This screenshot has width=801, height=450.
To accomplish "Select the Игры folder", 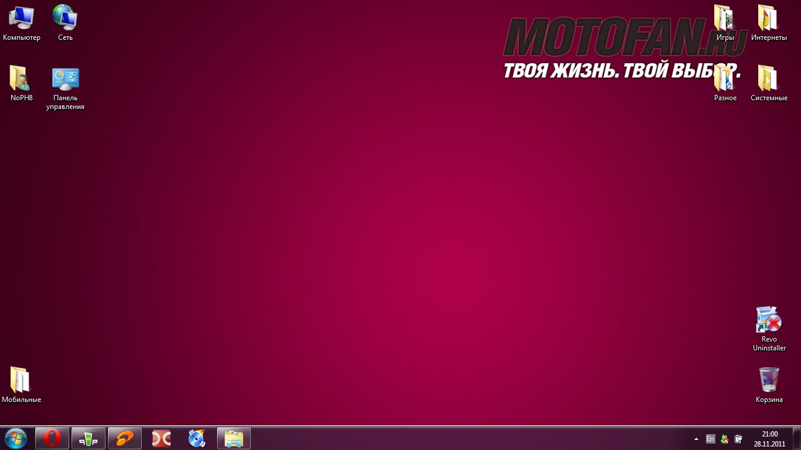I will point(725,23).
